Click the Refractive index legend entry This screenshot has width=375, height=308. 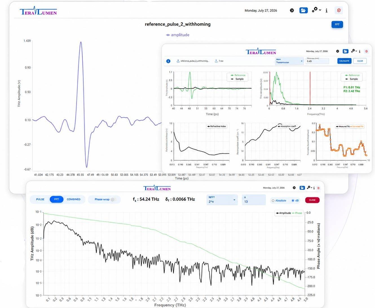[217, 126]
